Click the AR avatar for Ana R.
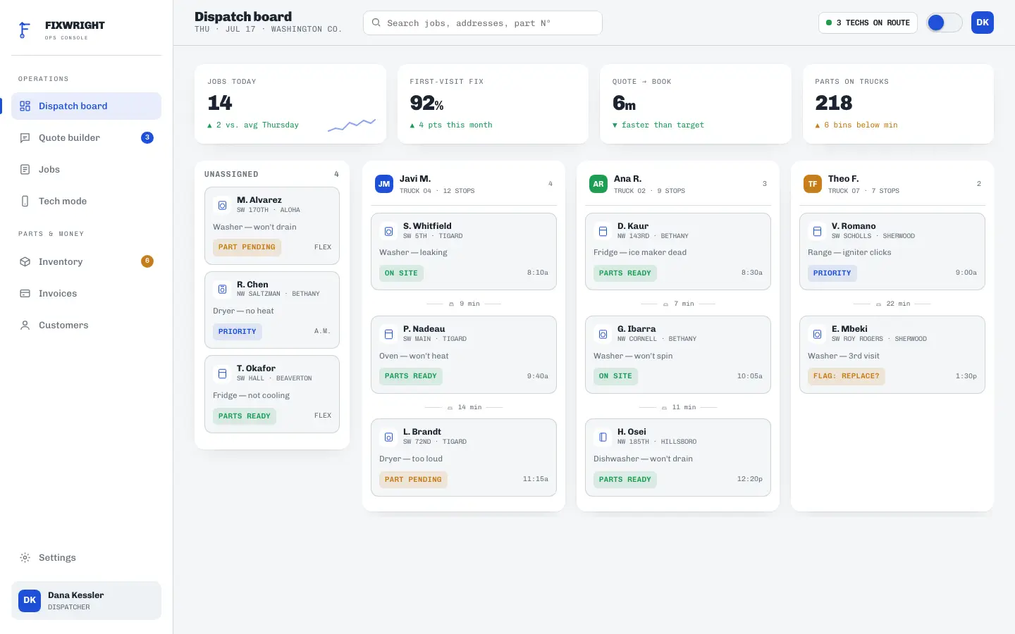1015x634 pixels. (598, 184)
